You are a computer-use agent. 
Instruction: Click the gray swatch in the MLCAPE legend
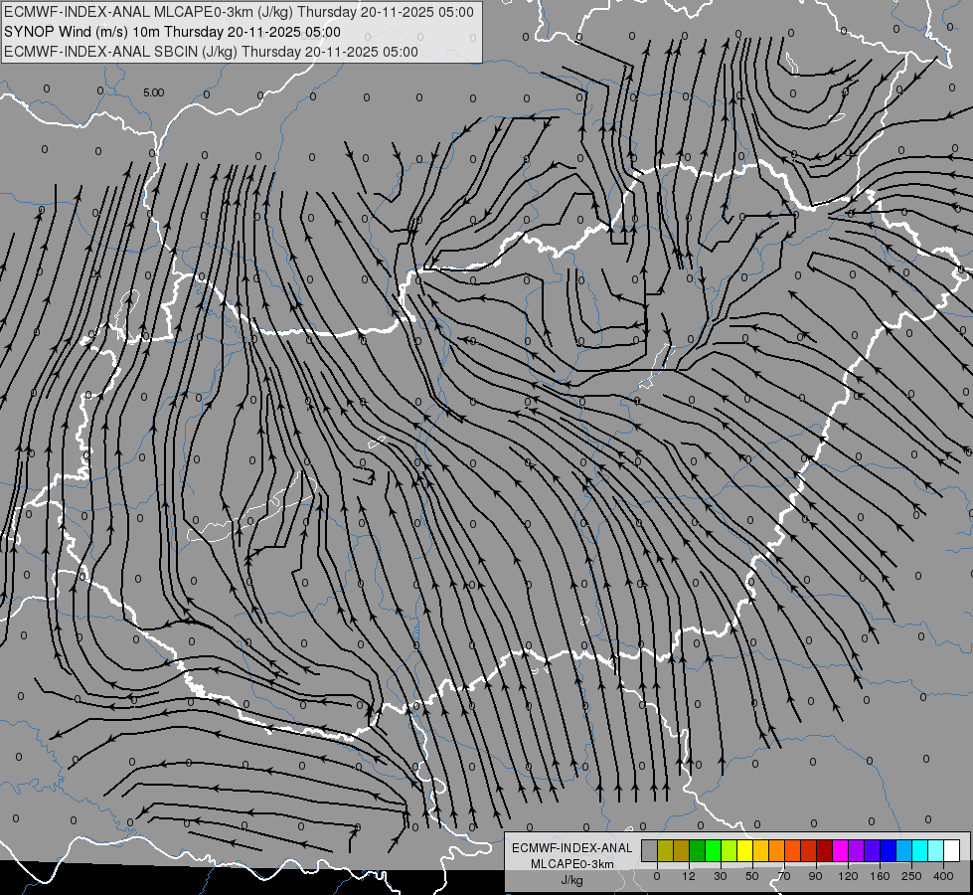click(x=650, y=850)
